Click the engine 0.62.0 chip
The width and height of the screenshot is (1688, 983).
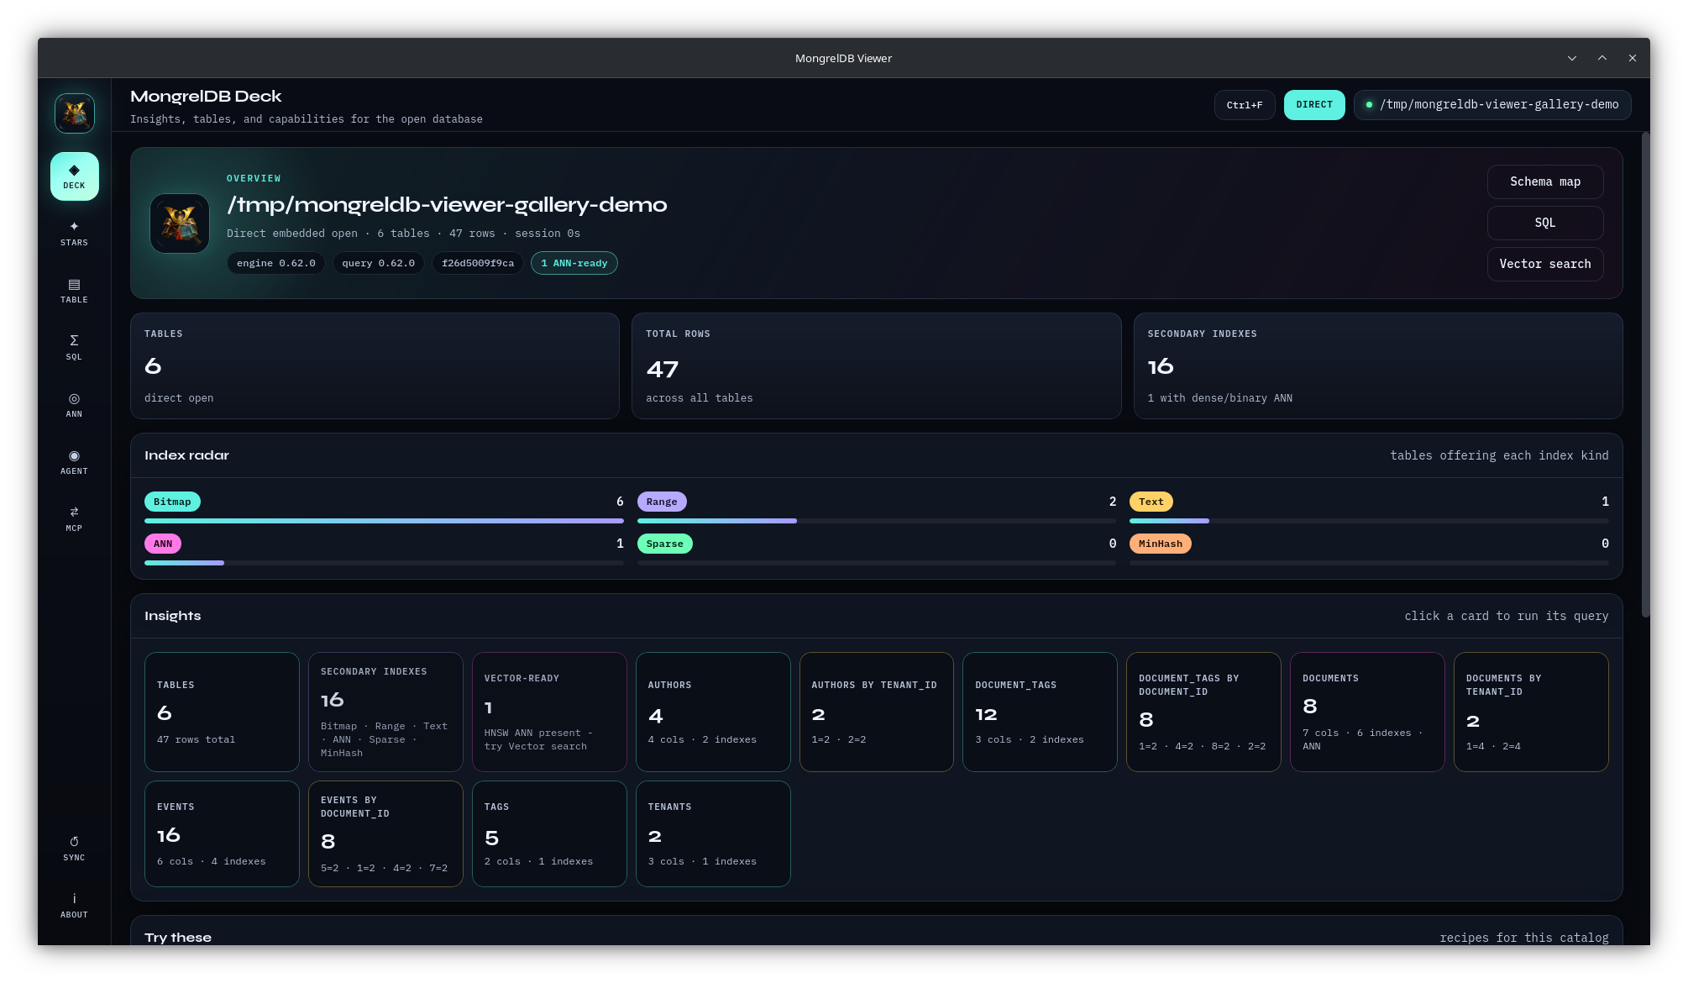pyautogui.click(x=275, y=263)
